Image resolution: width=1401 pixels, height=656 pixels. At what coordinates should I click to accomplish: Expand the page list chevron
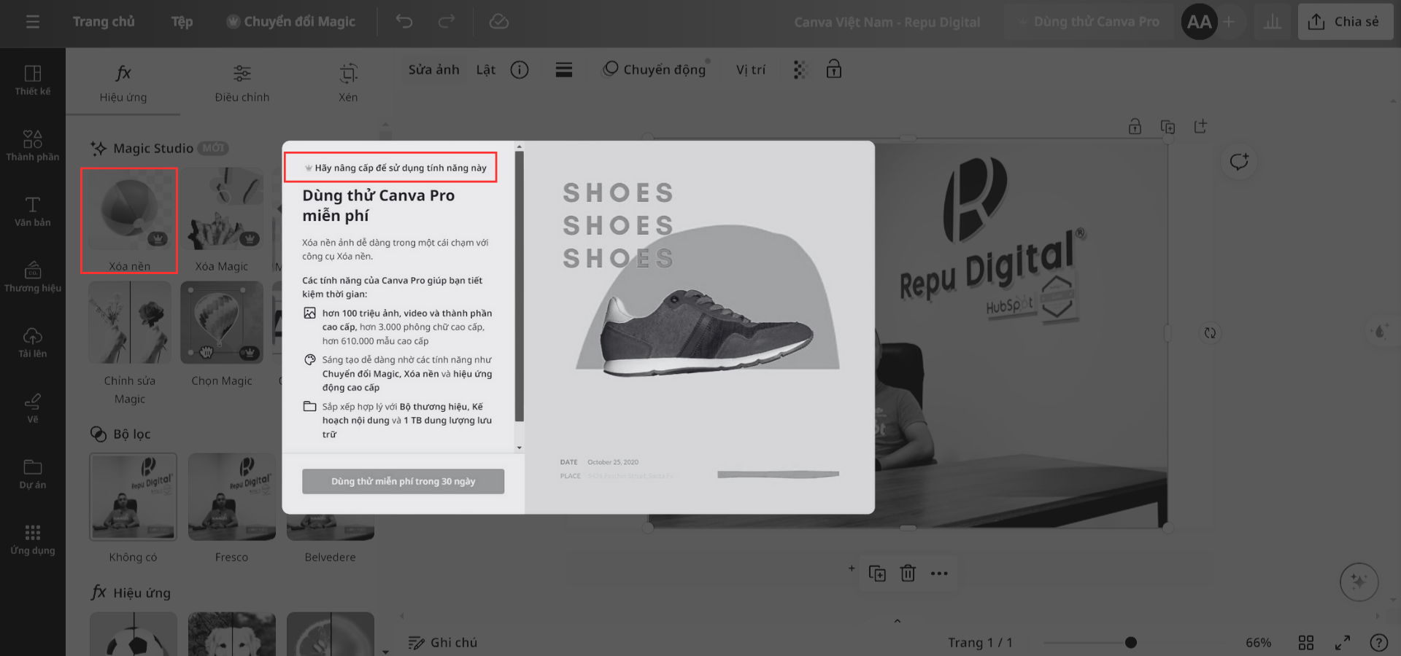point(898,621)
